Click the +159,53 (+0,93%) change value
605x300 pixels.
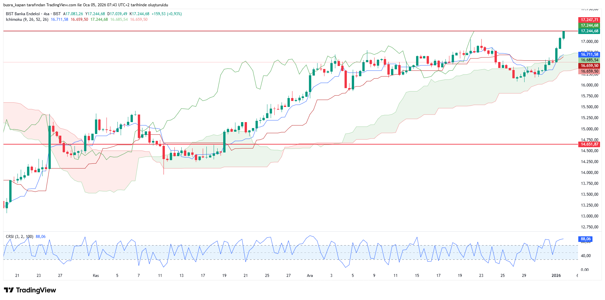pos(166,14)
